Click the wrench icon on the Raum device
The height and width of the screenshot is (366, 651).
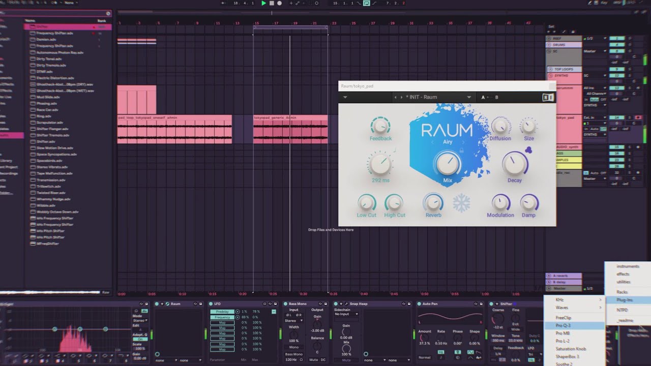tap(168, 304)
